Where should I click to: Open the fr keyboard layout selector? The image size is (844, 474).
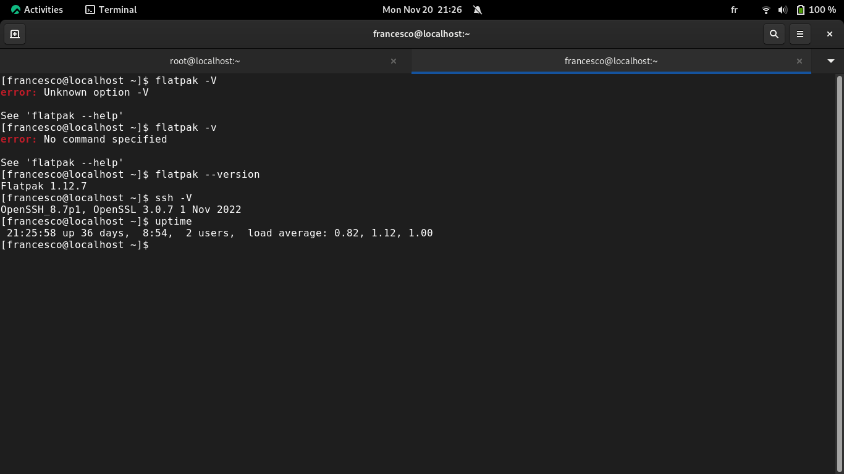pyautogui.click(x=734, y=10)
